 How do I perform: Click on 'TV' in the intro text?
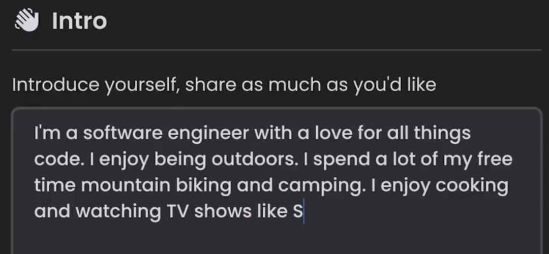178,212
